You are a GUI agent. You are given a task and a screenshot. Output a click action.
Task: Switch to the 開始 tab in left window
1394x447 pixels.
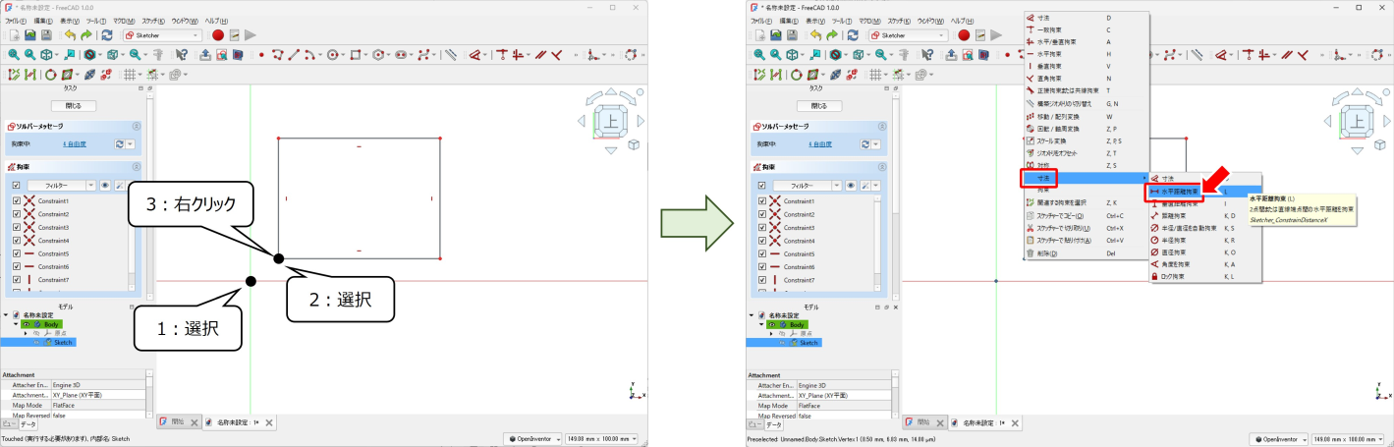(x=177, y=421)
